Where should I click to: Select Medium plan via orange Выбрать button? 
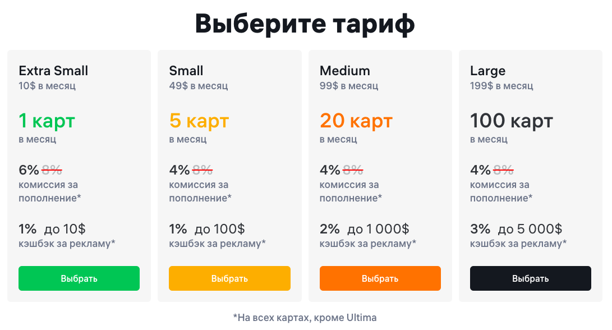tap(380, 278)
